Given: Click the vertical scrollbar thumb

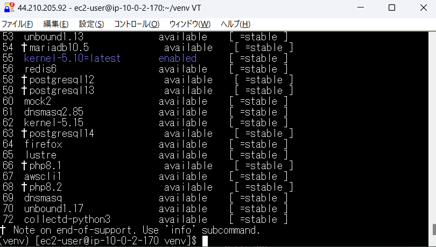Looking at the screenshot, I should coord(434,229).
